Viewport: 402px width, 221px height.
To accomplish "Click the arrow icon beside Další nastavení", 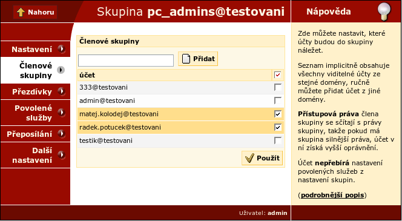I will click(61, 154).
